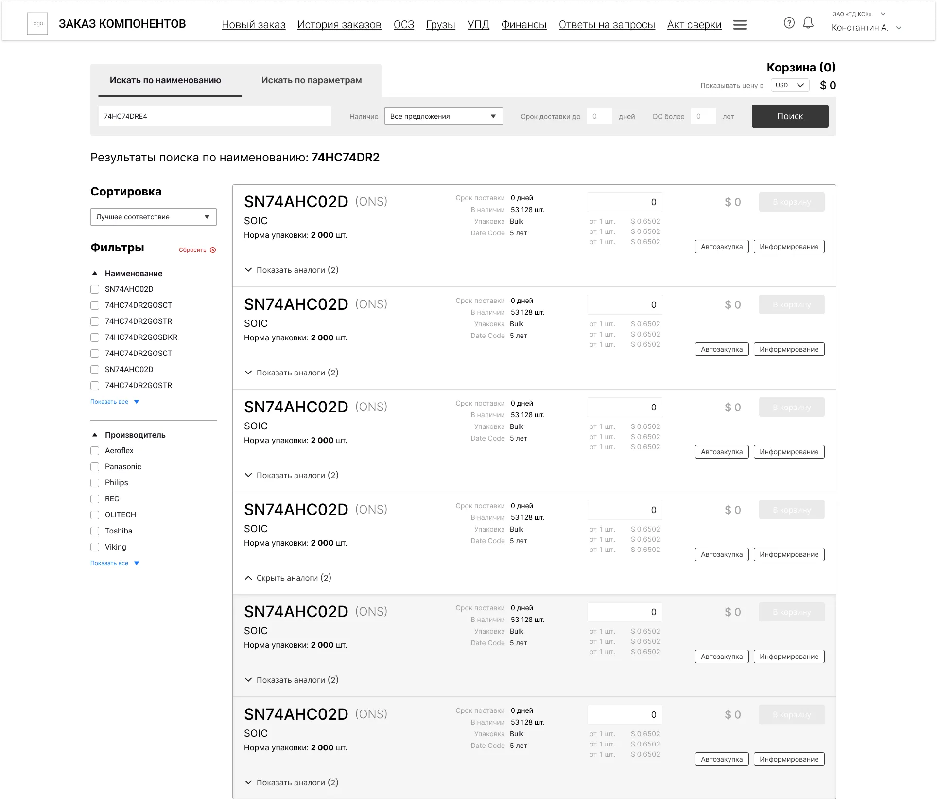Check the Aeroflex manufacturer filter

(95, 451)
